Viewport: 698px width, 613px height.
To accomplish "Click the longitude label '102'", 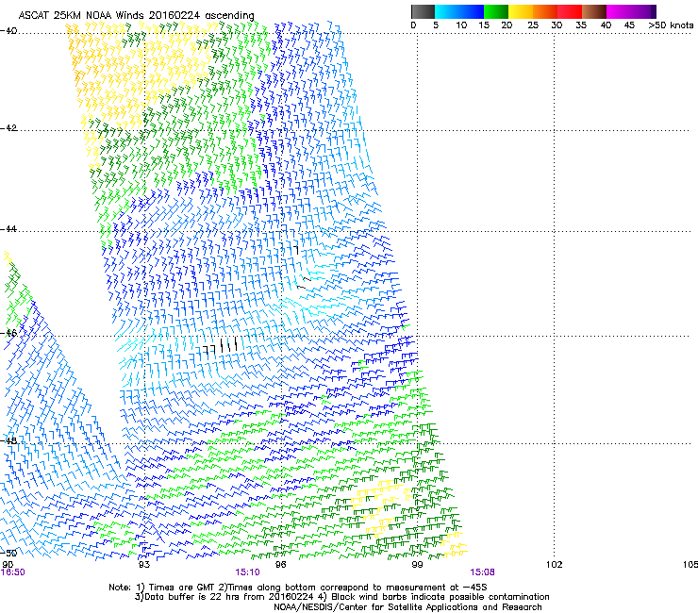I will (554, 565).
